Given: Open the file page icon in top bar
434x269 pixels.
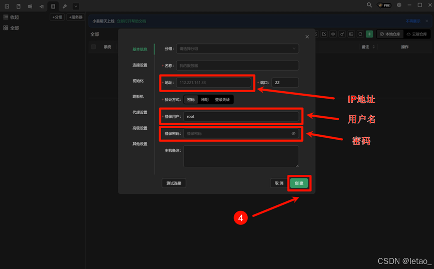Looking at the screenshot, I should (19, 6).
